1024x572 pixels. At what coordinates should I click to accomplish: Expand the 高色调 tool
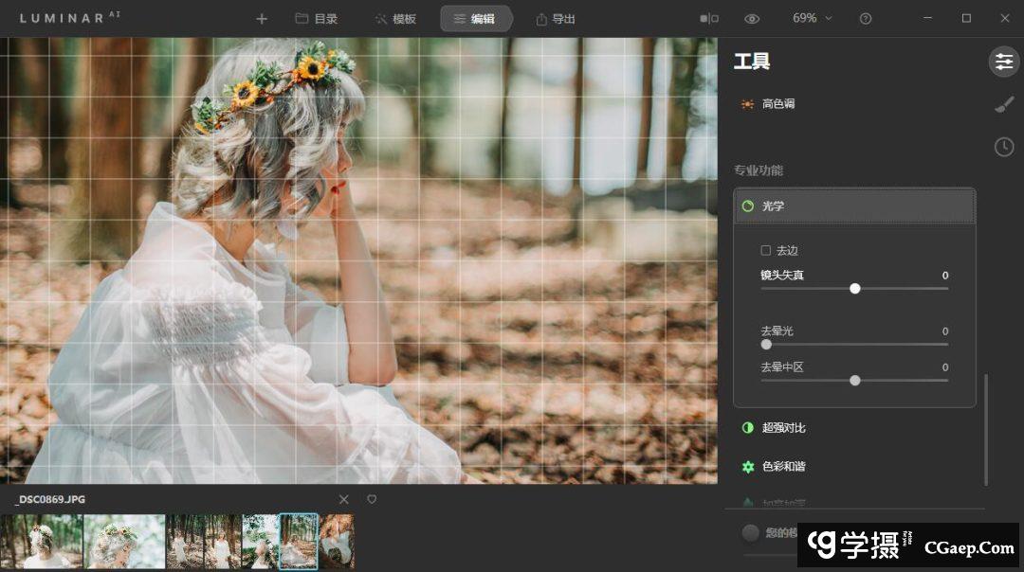click(x=778, y=104)
